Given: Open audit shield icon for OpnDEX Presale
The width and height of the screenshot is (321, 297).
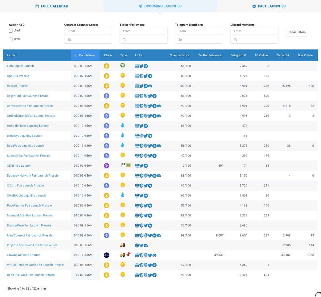Looking at the screenshot, I should point(141,76).
